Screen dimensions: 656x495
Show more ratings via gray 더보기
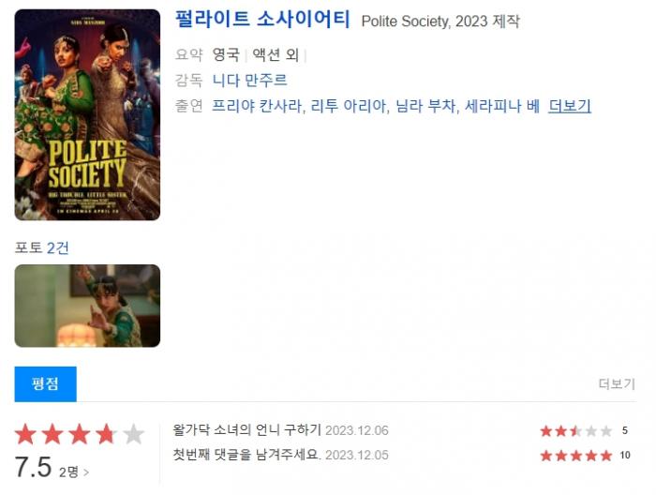click(x=617, y=383)
